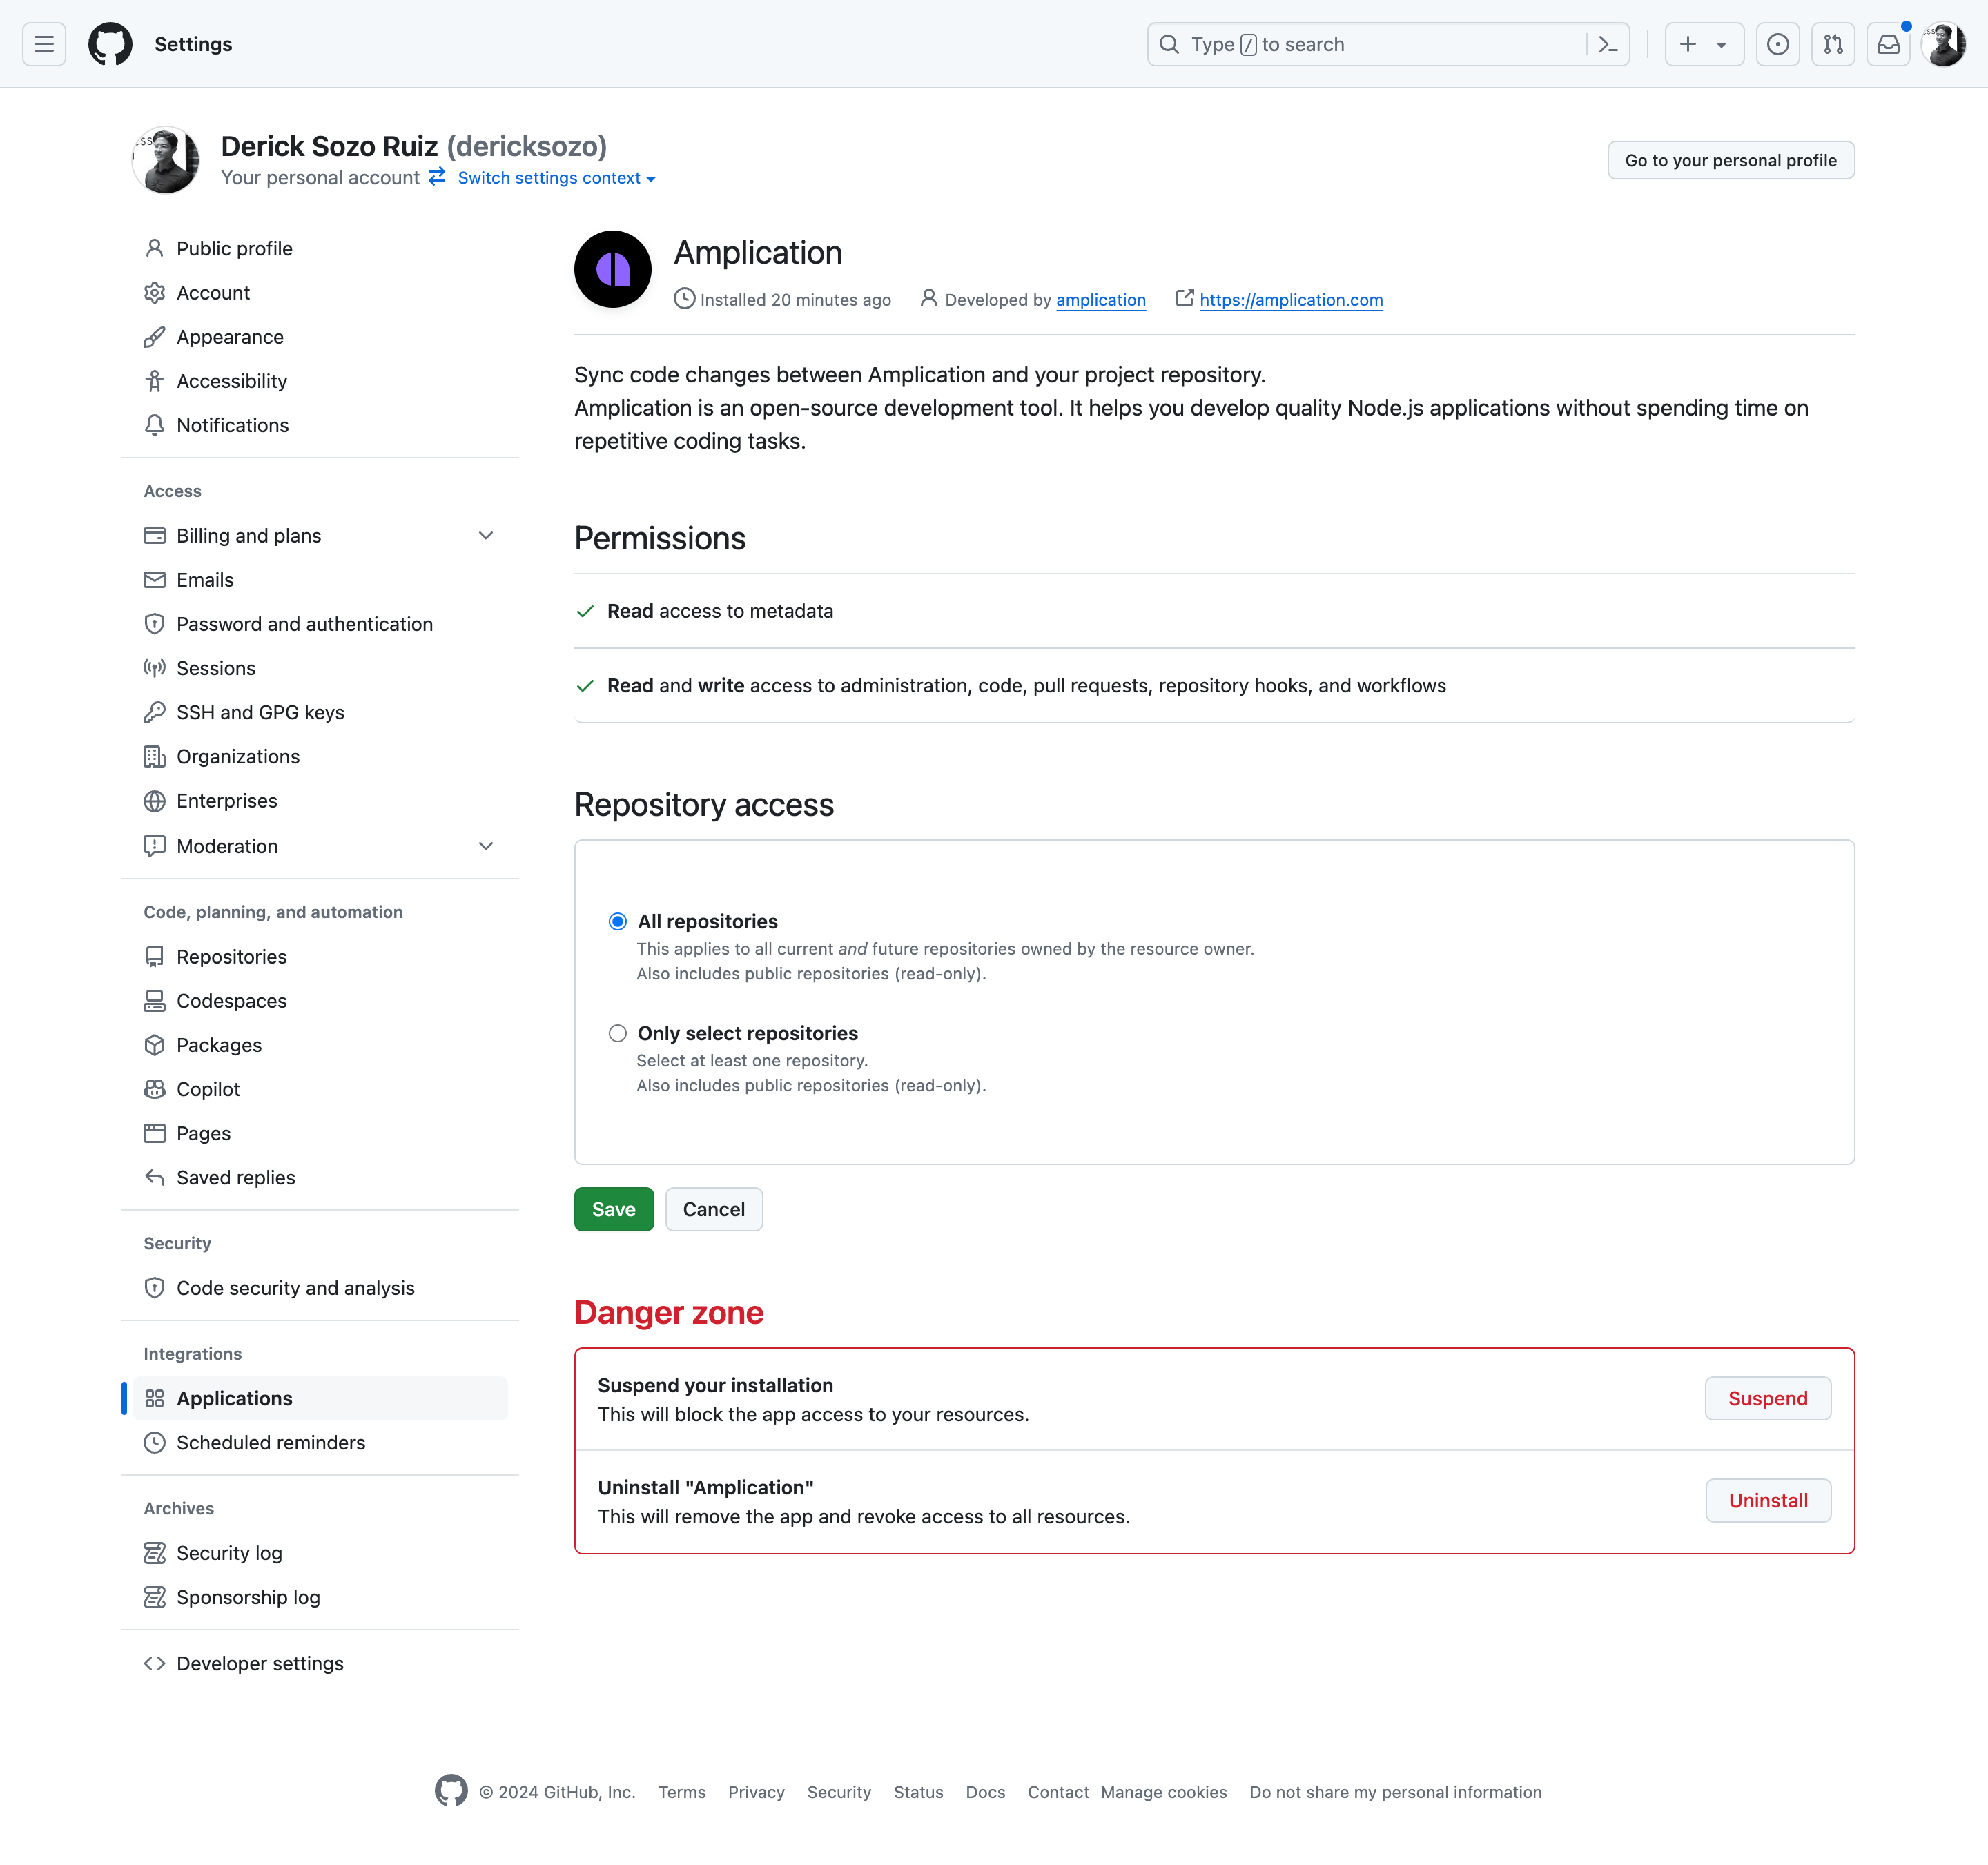The image size is (1988, 1865).
Task: Open Security log page
Action: coord(320,1553)
